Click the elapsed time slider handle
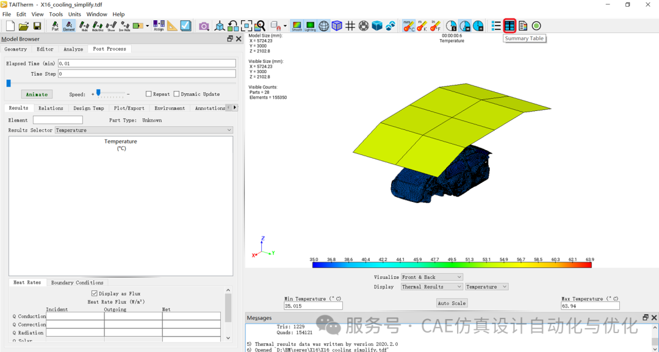This screenshot has width=659, height=352. coord(9,84)
